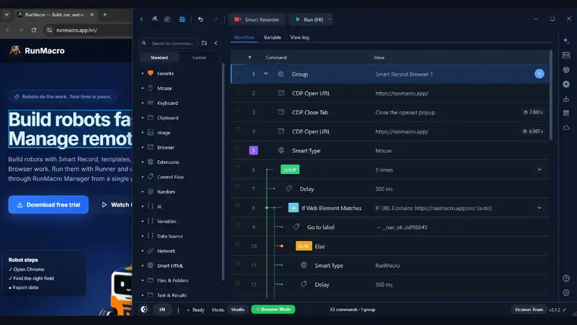
Task: Click the Smart HTML globe icon
Action: point(150,265)
